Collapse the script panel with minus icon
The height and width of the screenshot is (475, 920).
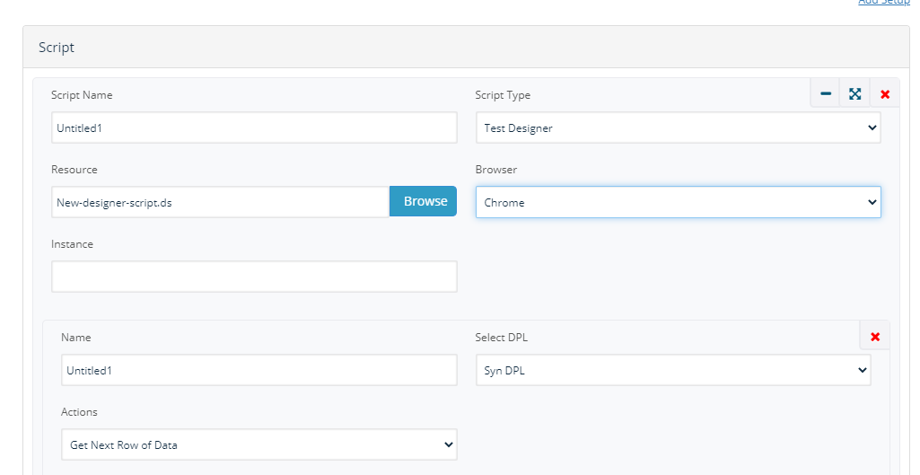pyautogui.click(x=826, y=94)
